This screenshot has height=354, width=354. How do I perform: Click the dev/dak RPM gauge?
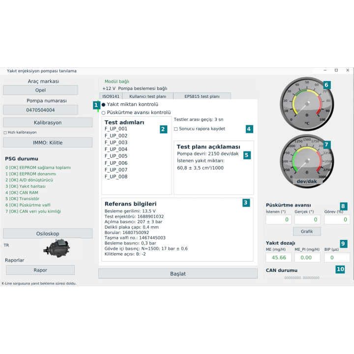tap(307, 161)
